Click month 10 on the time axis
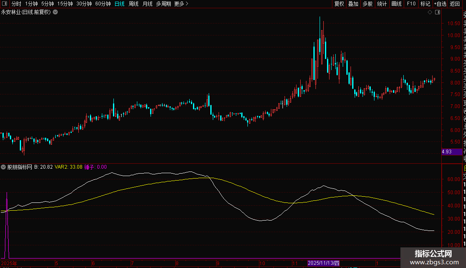 click(x=262, y=263)
